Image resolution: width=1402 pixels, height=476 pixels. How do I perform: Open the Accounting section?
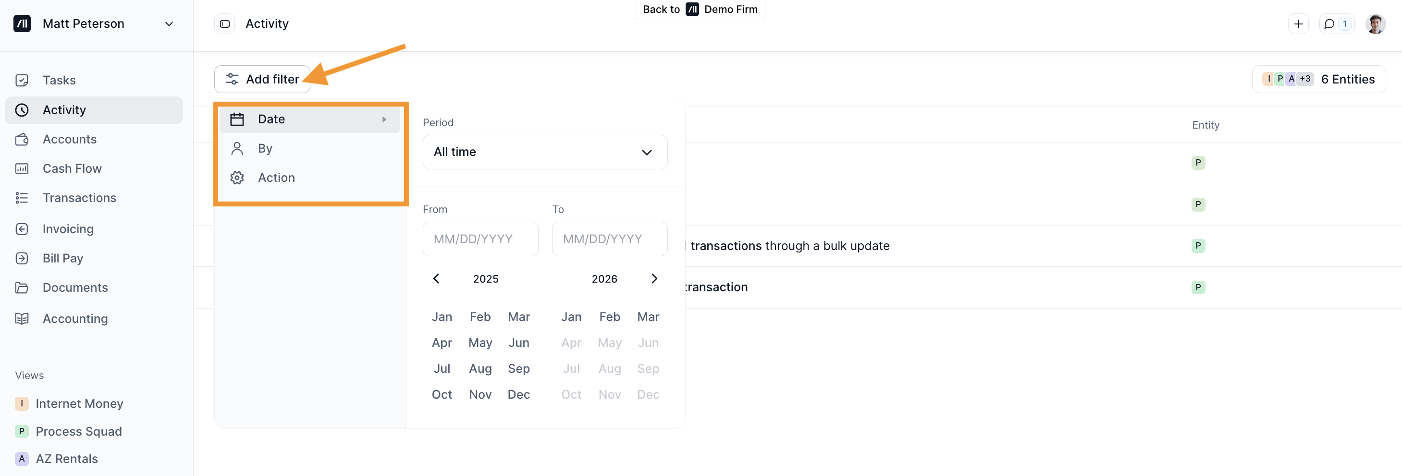pyautogui.click(x=75, y=319)
